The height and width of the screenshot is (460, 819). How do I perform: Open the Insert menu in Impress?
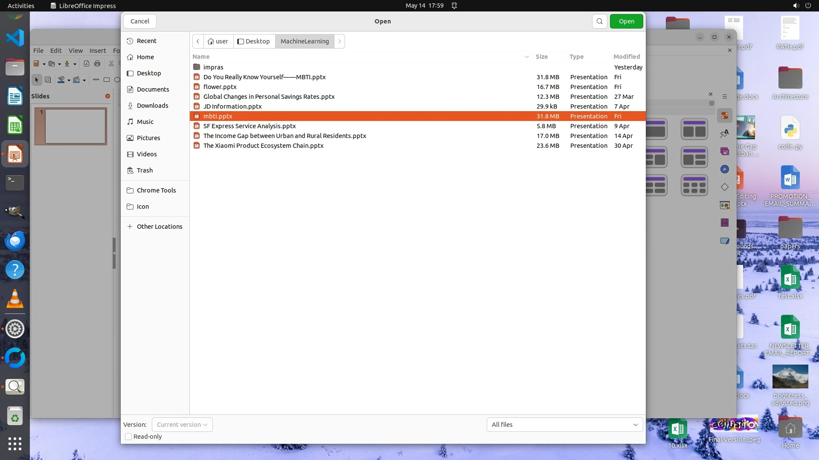[97, 51]
